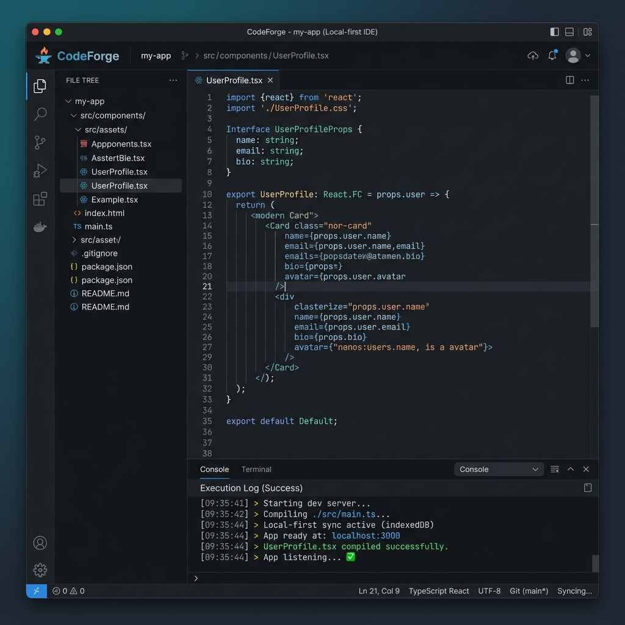Image resolution: width=625 pixels, height=625 pixels.
Task: Open the Run and Debug icon
Action: pos(40,171)
